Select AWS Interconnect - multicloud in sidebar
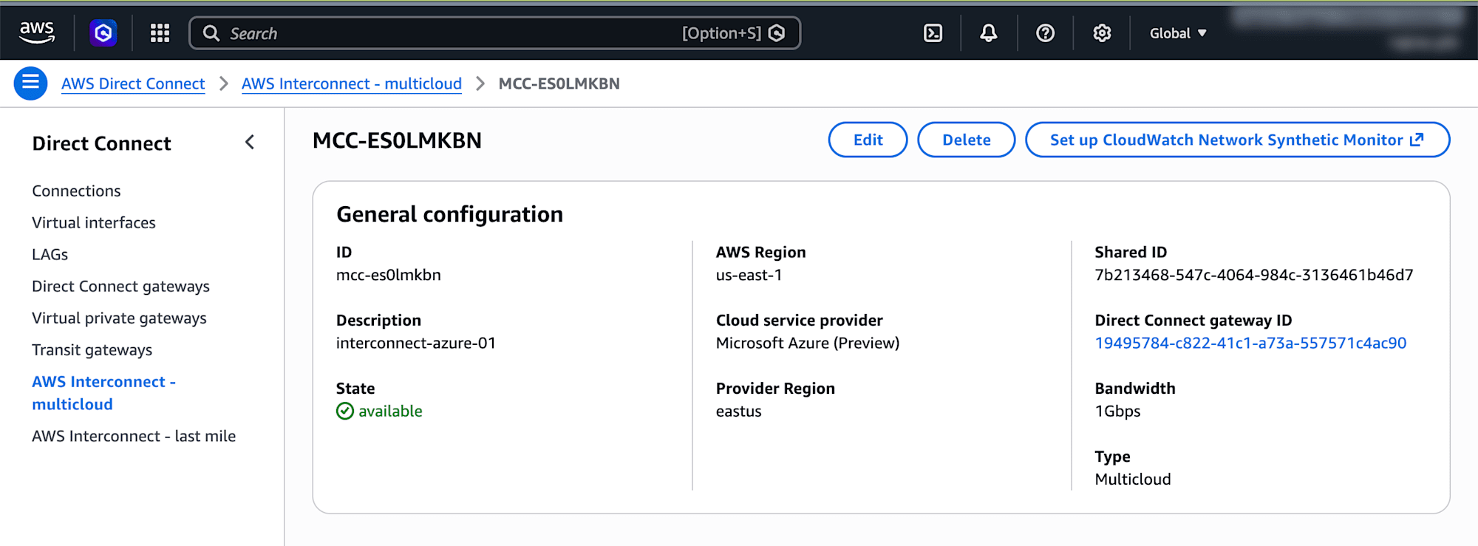This screenshot has height=546, width=1478. [x=103, y=393]
